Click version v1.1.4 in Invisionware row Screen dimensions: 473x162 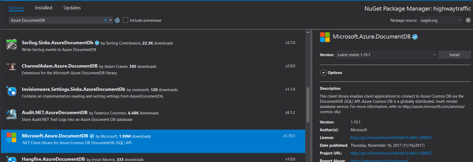tap(290, 89)
